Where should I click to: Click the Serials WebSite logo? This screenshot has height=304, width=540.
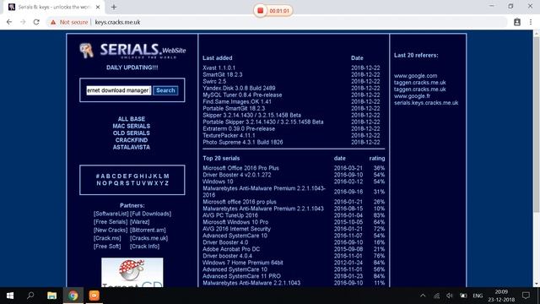pos(132,51)
